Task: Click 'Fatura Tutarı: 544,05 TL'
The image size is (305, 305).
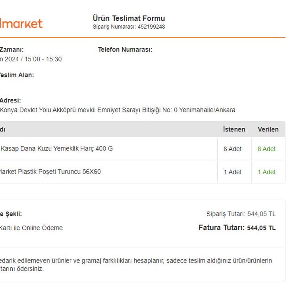Action: 237,228
